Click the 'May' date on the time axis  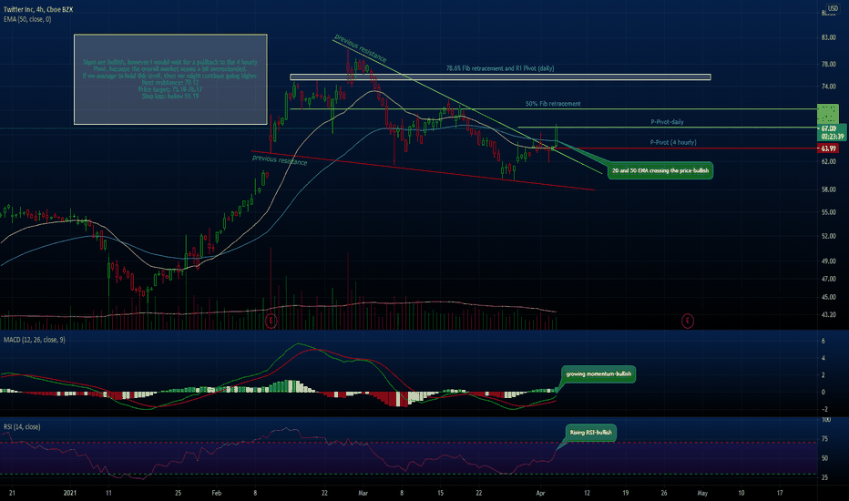(x=702, y=493)
